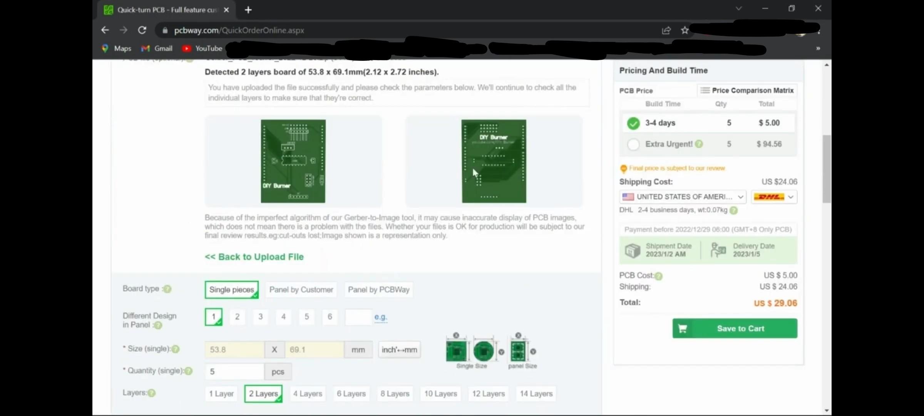The height and width of the screenshot is (416, 924).
Task: Click the share page icon in address bar
Action: pos(666,30)
